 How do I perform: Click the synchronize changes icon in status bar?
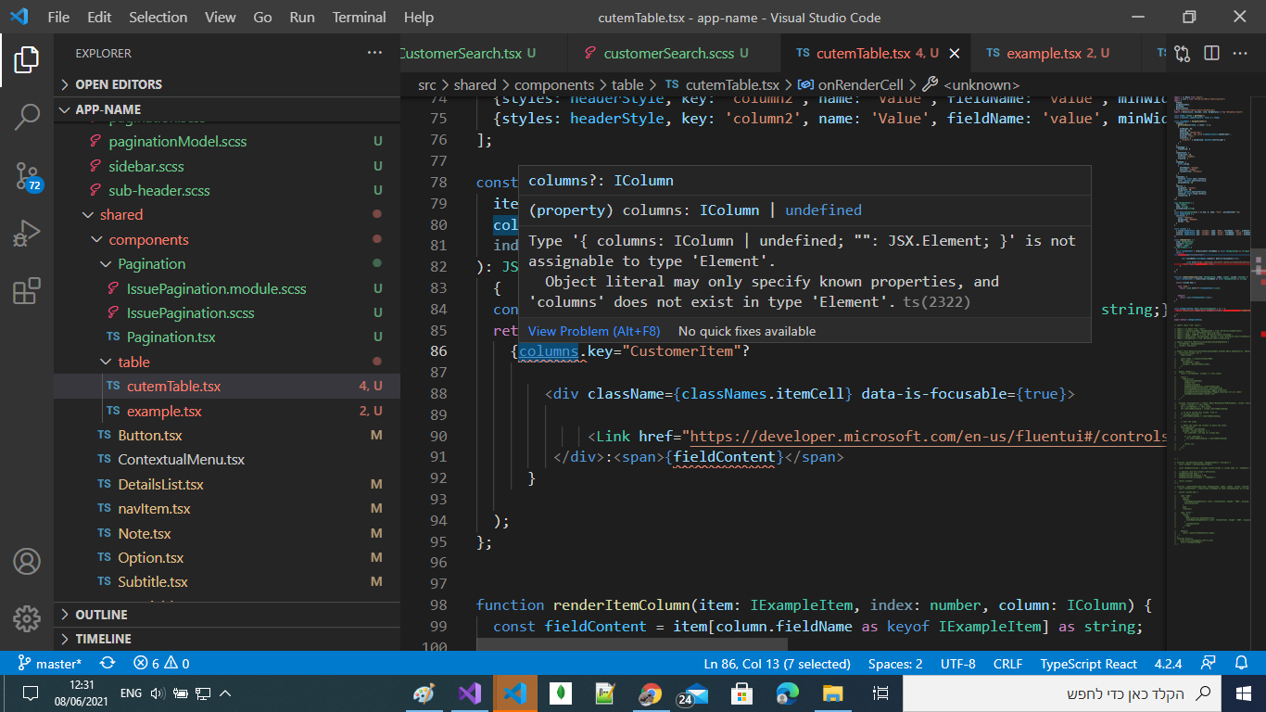click(x=108, y=664)
